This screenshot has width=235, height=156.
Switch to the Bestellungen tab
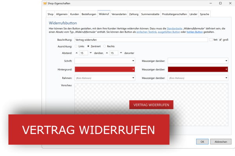coord(89,14)
